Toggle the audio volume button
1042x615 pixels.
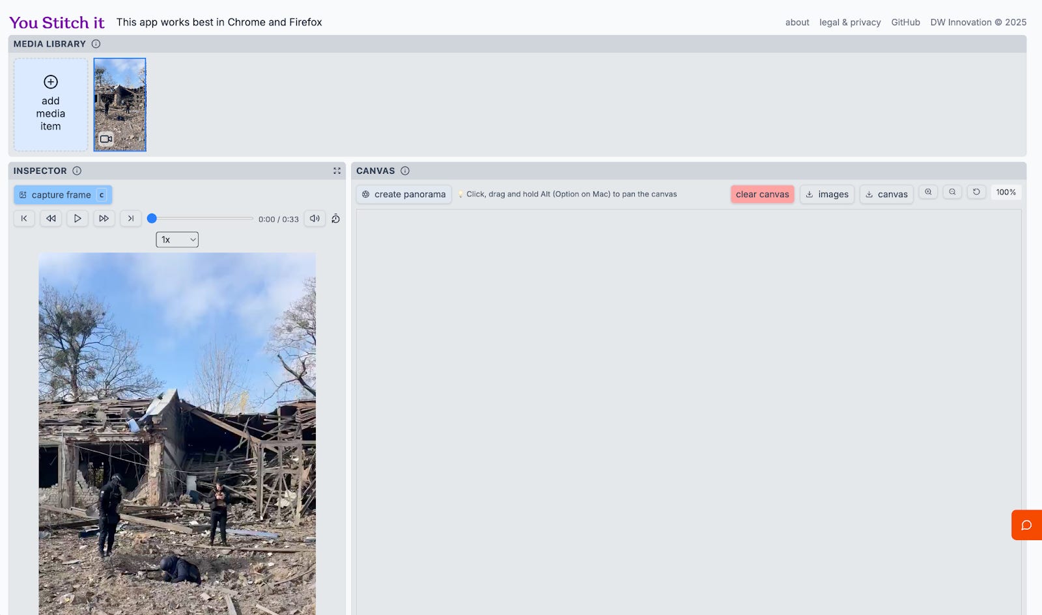point(315,219)
